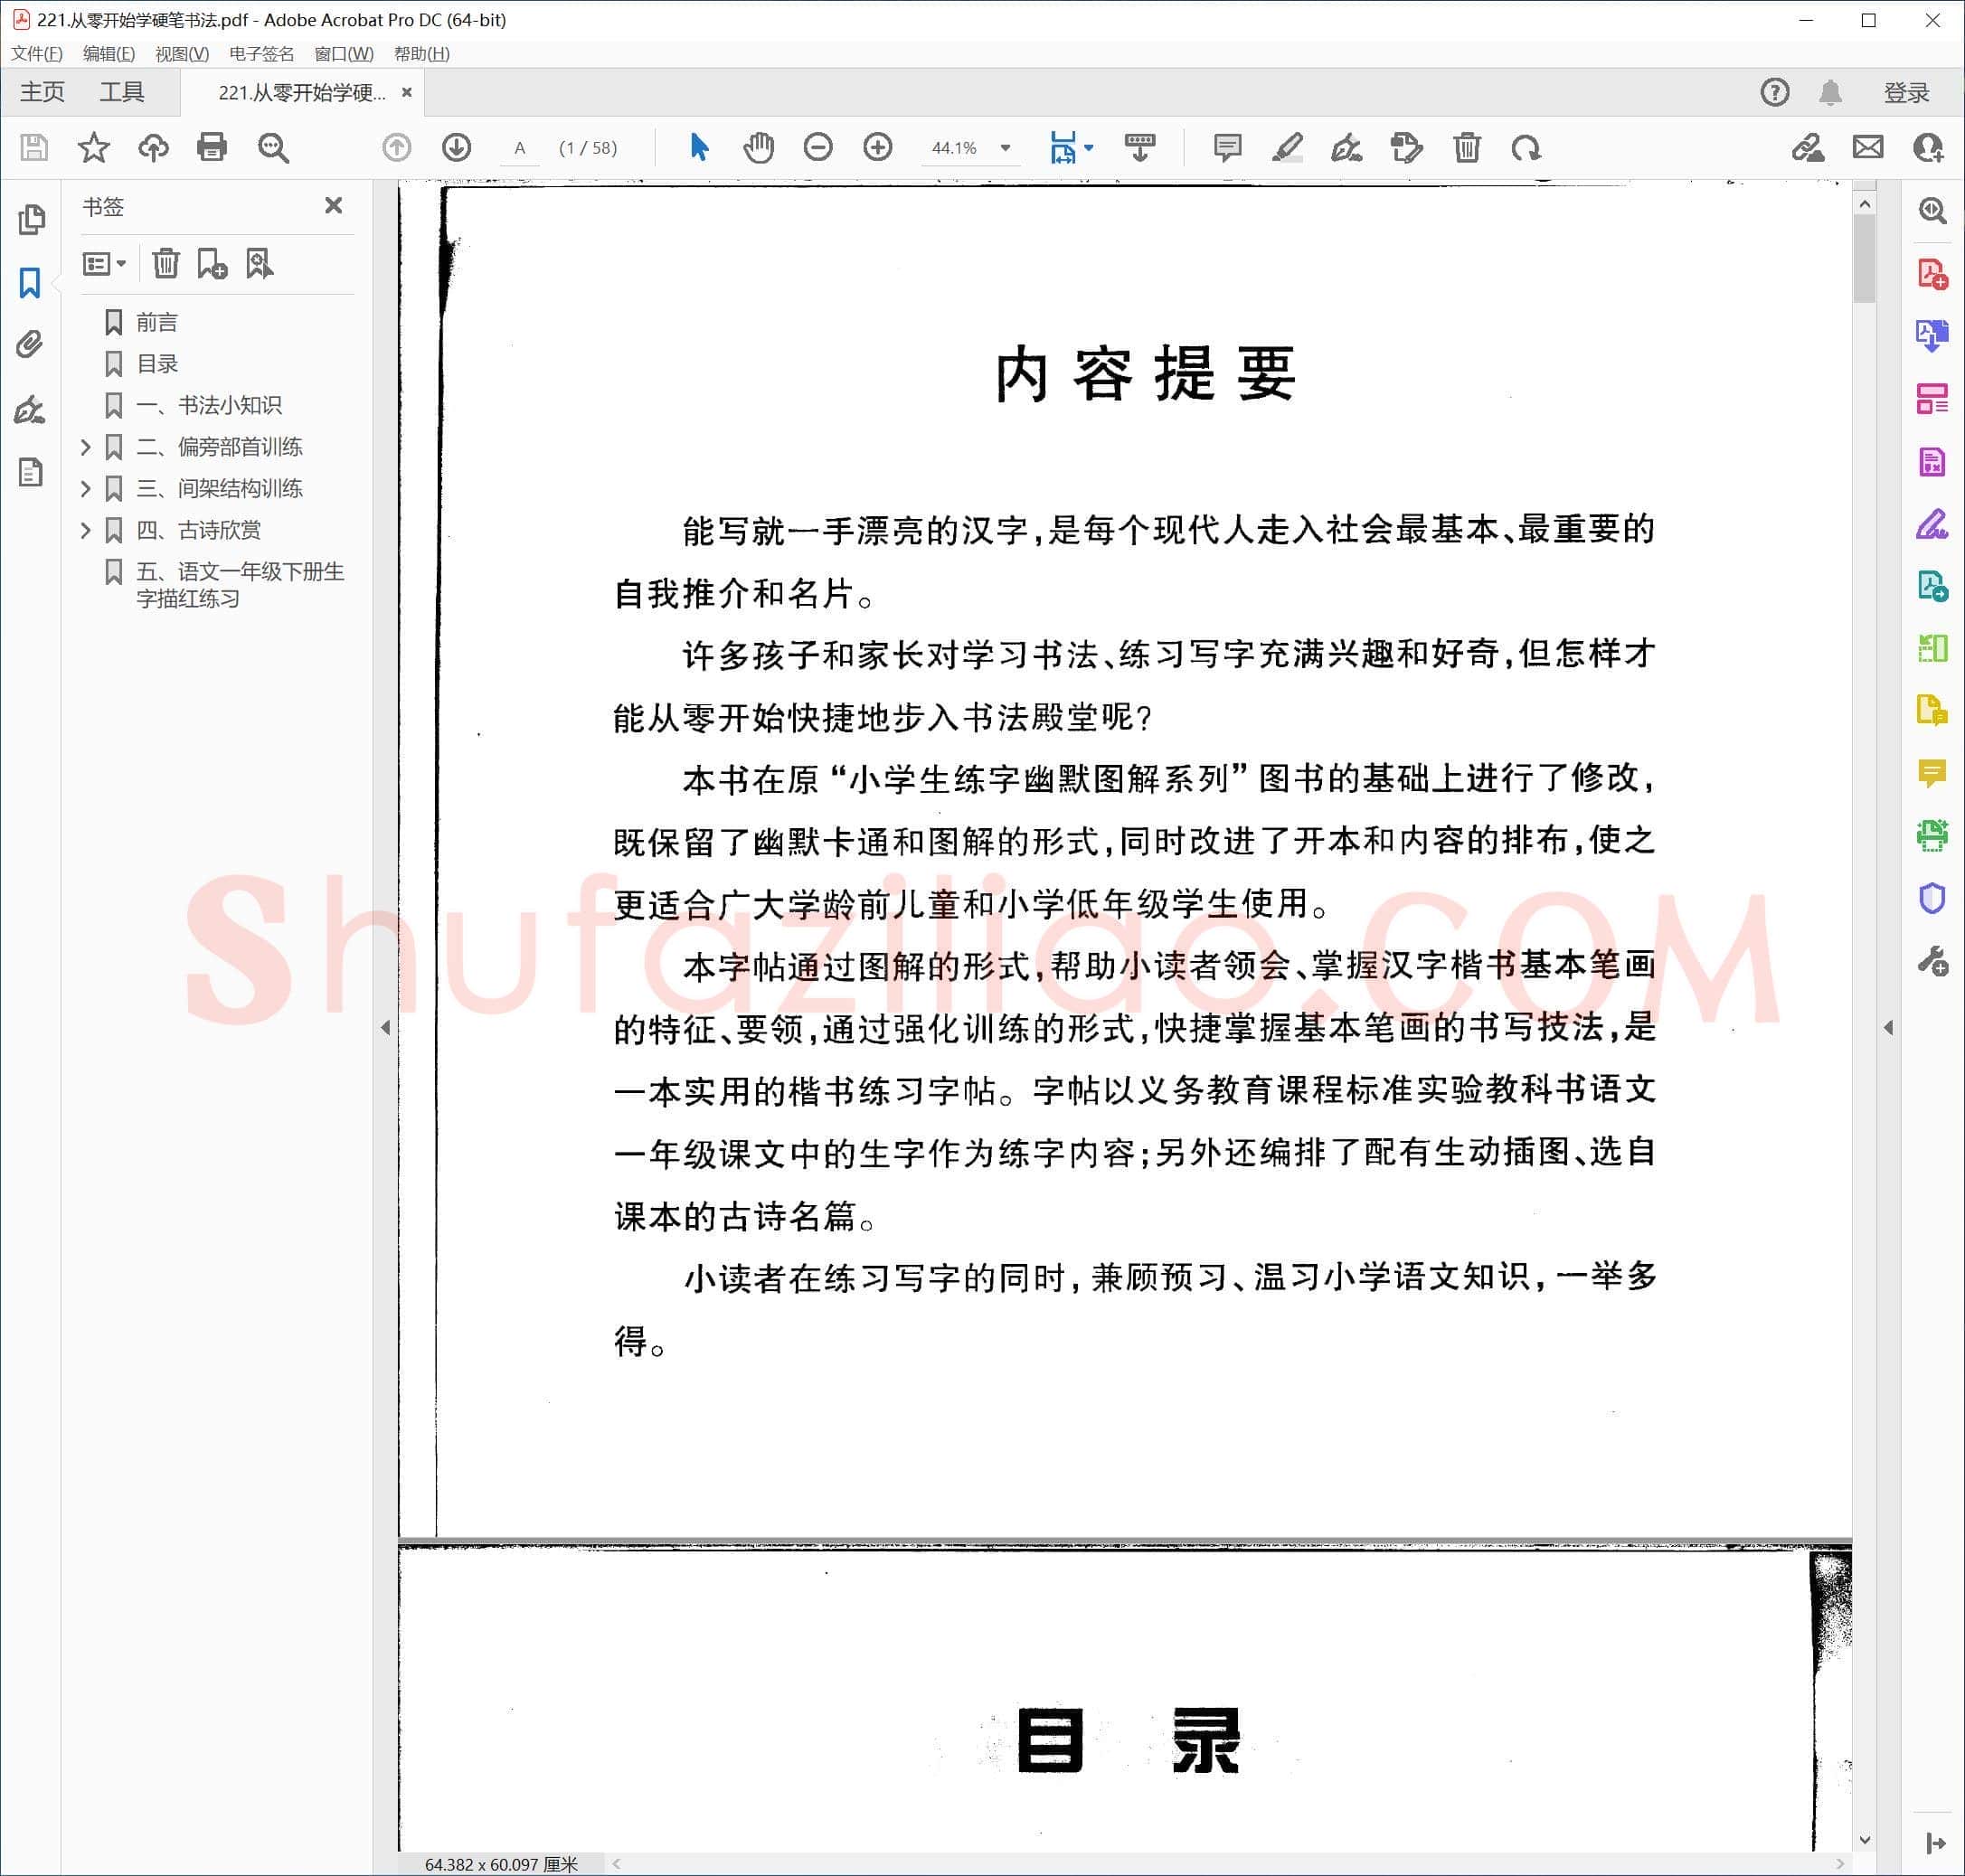Send file by email envelope icon
This screenshot has height=1876, width=1965.
point(1868,148)
